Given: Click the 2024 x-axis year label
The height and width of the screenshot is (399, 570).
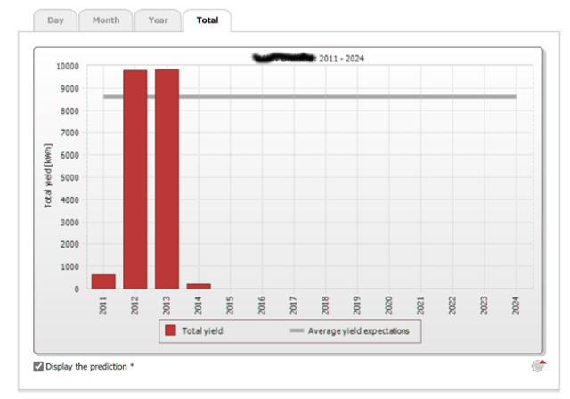Looking at the screenshot, I should pyautogui.click(x=516, y=305).
